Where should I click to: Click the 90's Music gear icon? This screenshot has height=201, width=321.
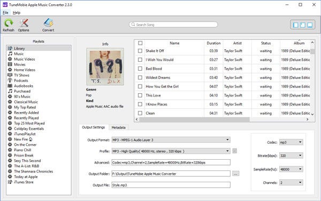pyautogui.click(x=10, y=96)
